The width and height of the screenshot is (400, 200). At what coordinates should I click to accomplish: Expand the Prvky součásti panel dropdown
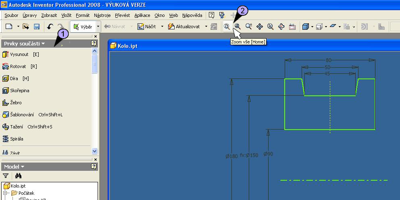43,43
